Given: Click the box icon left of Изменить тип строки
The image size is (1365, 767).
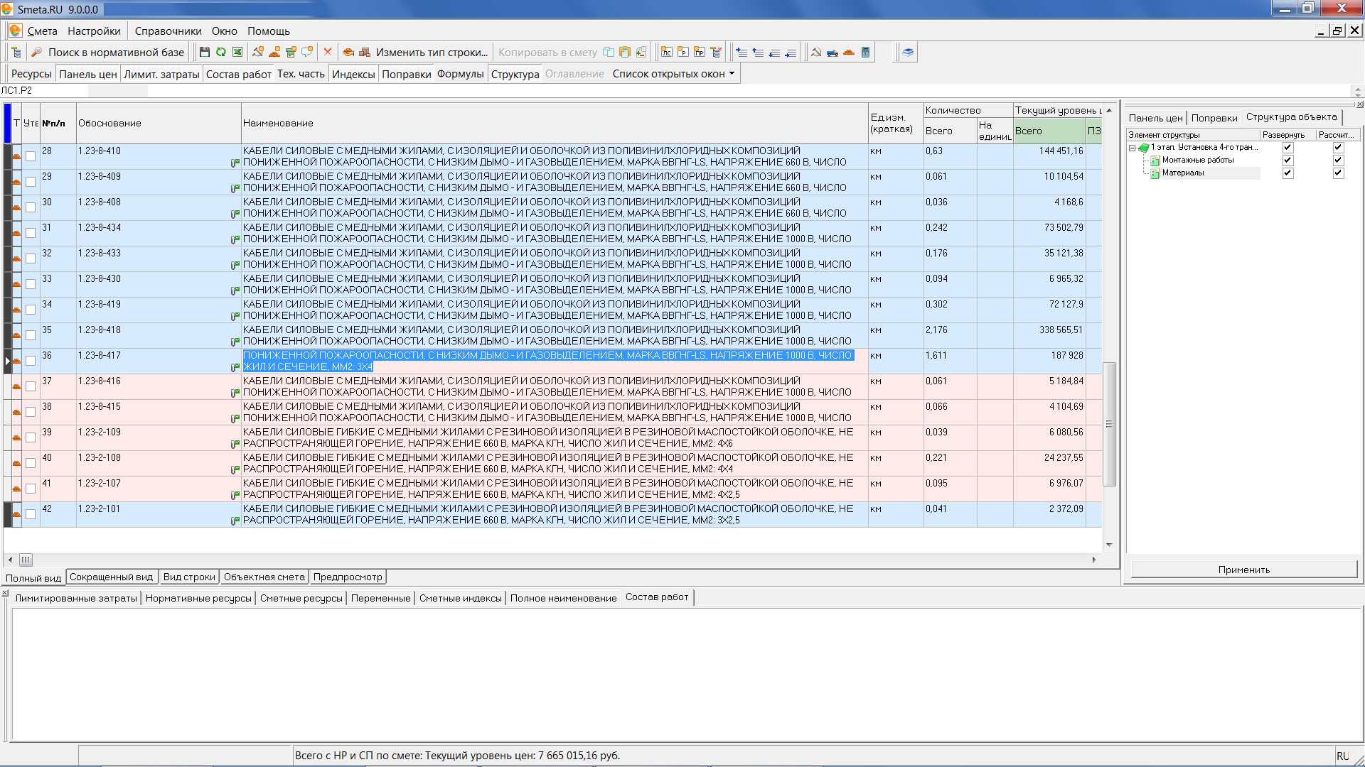Looking at the screenshot, I should coord(365,52).
